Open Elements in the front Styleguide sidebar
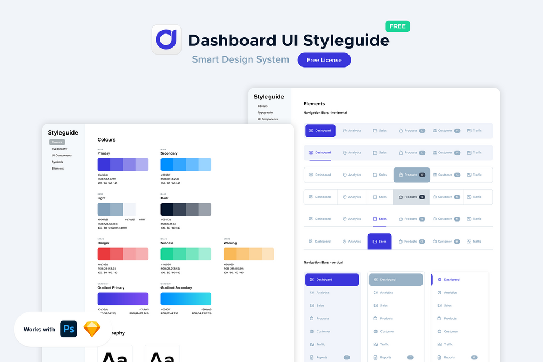The image size is (543, 362). (58, 169)
